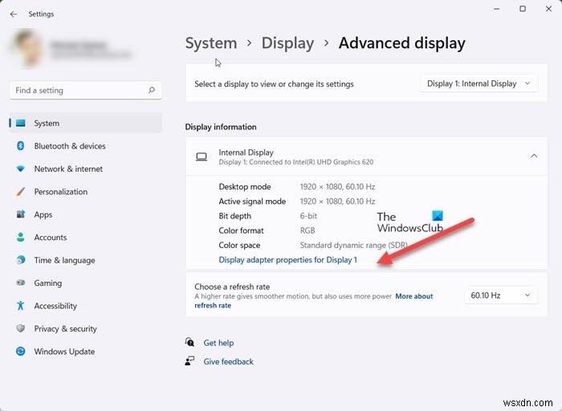This screenshot has height=411, width=562.
Task: Open Personalization settings
Action: point(85,192)
